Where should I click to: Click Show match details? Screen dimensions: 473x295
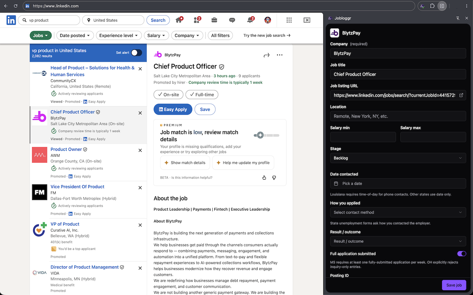pos(185,163)
